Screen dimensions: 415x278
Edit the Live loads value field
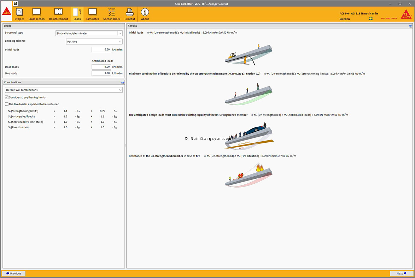101,73
